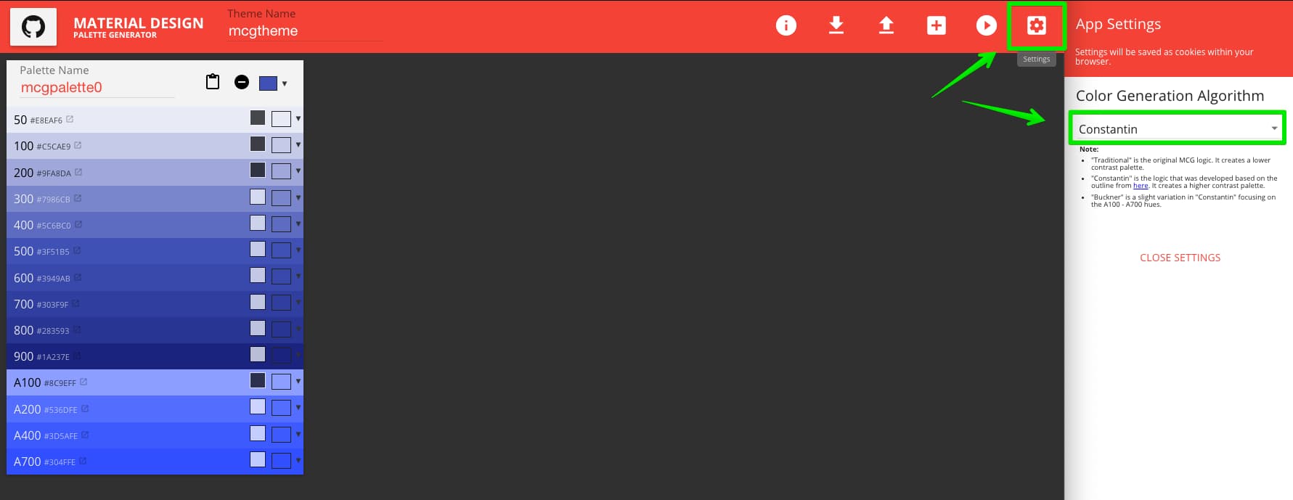Image resolution: width=1293 pixels, height=500 pixels.
Task: Expand the color dropdown arrow on row 100
Action: click(298, 145)
